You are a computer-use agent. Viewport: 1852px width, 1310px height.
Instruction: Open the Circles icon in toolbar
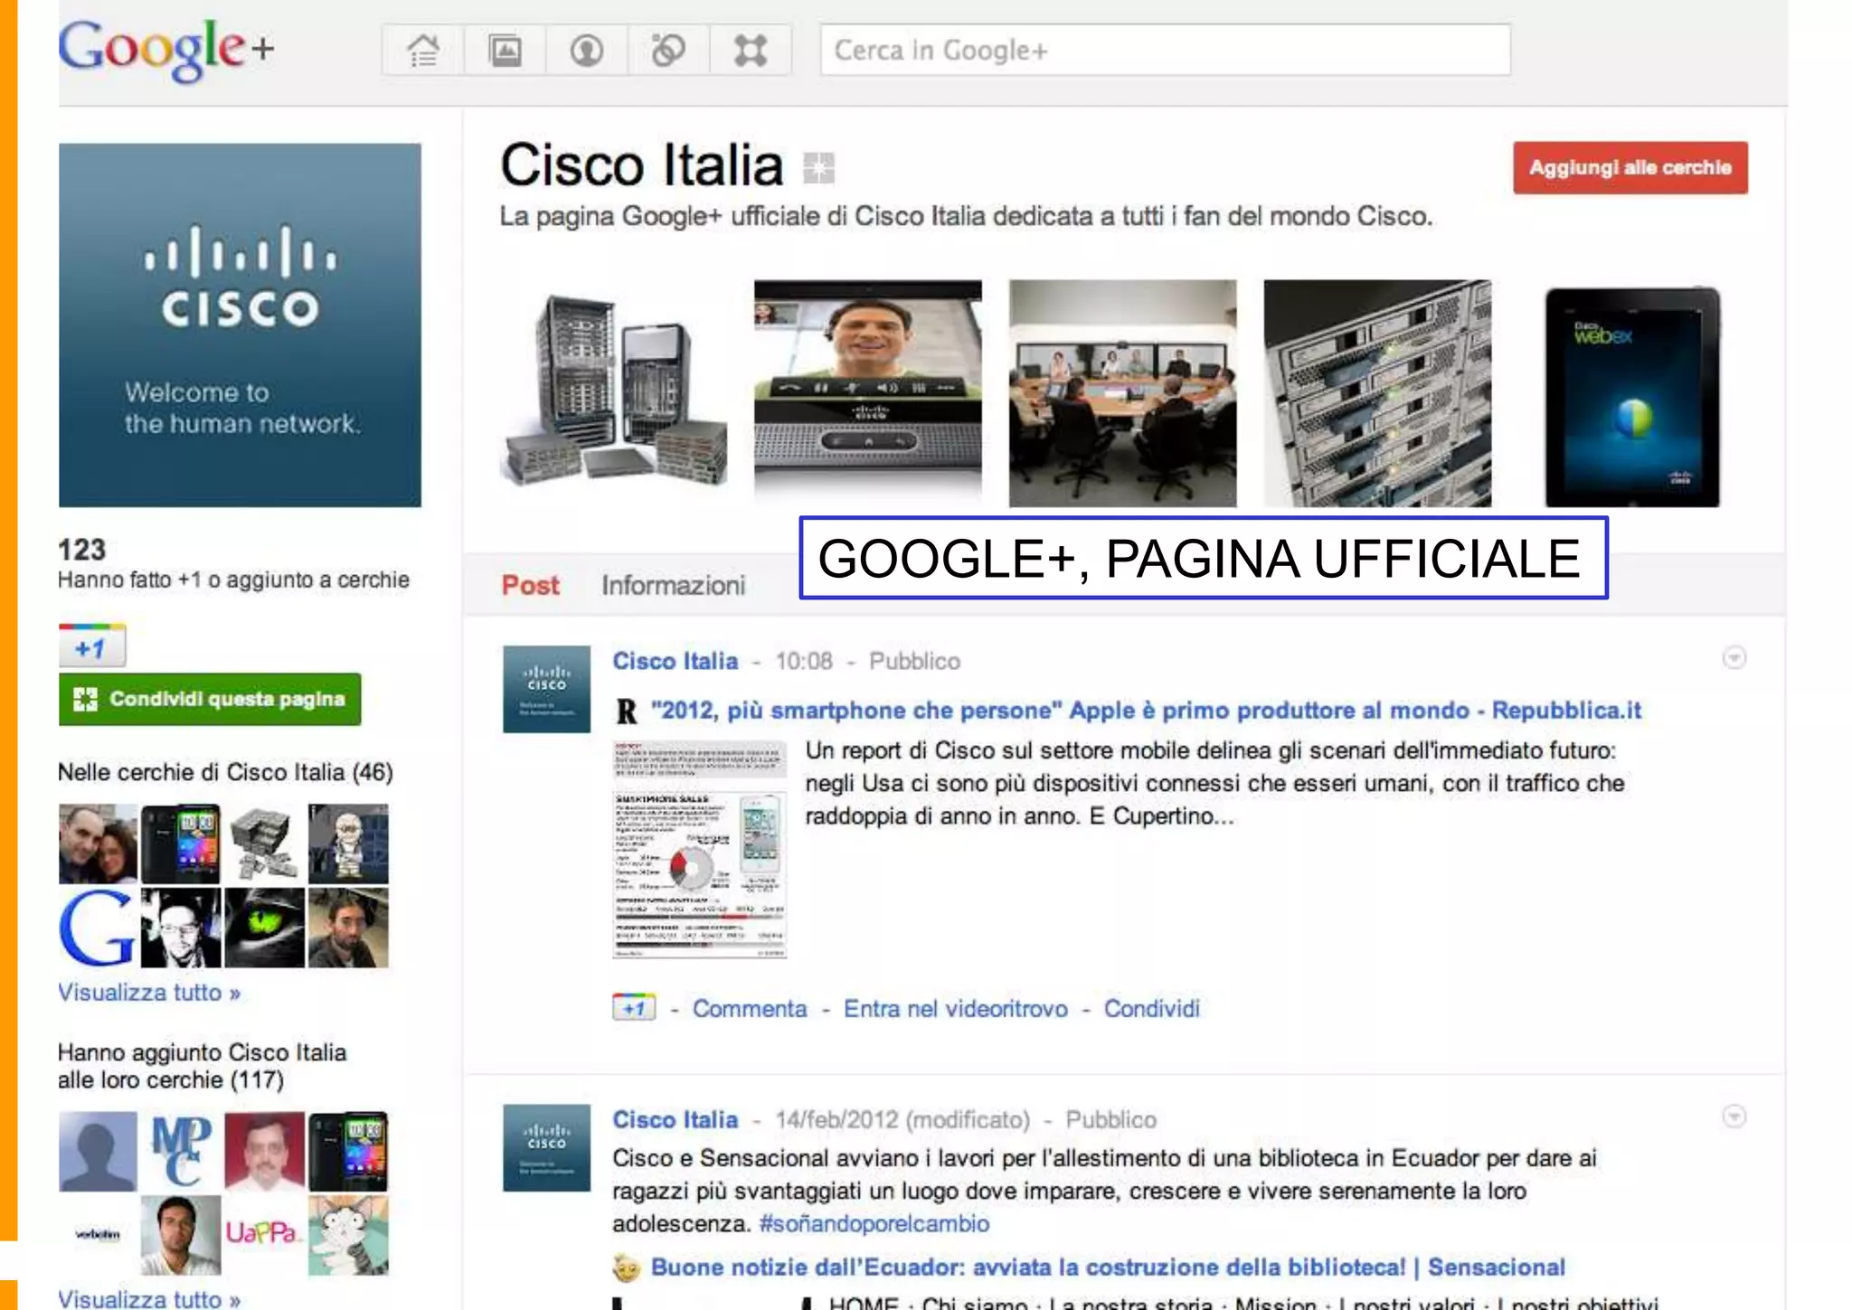click(x=668, y=50)
